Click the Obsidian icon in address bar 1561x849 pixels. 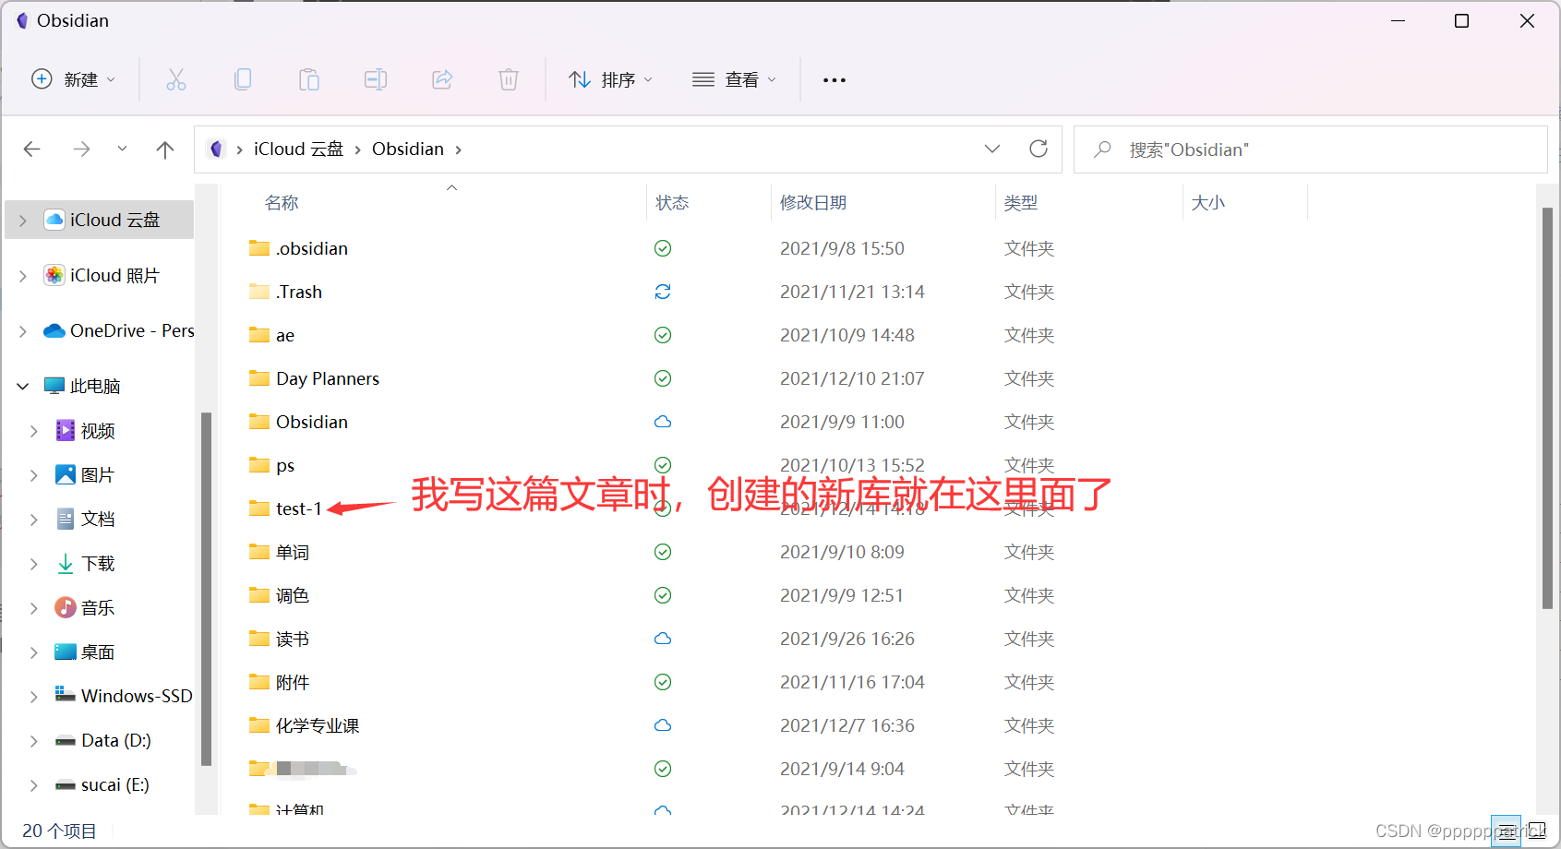(216, 149)
